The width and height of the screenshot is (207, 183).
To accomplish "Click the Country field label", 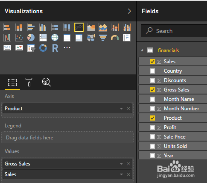I will [x=173, y=71].
